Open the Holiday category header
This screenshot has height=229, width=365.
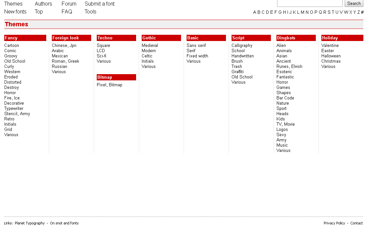point(342,38)
